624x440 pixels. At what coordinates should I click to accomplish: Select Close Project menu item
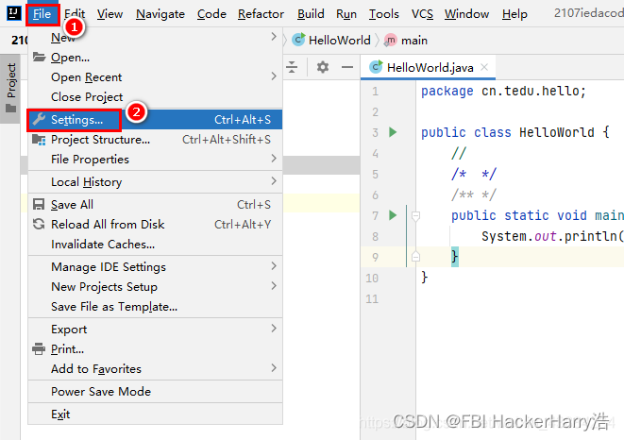coord(155,97)
